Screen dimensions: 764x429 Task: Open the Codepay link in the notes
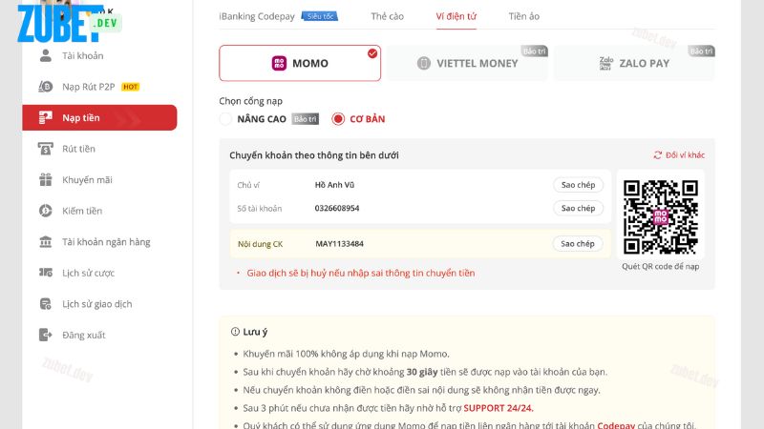pos(616,425)
